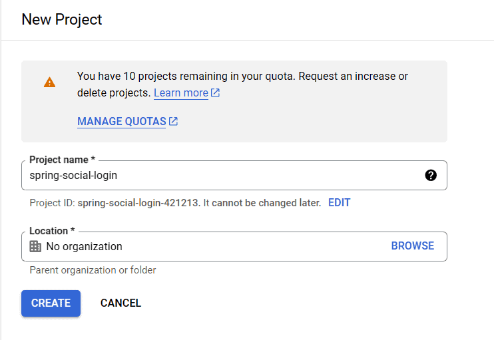Viewport: 494px width, 340px height.
Task: Click the organization building icon
Action: pos(36,246)
